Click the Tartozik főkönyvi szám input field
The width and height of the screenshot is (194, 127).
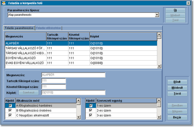(x=54, y=81)
